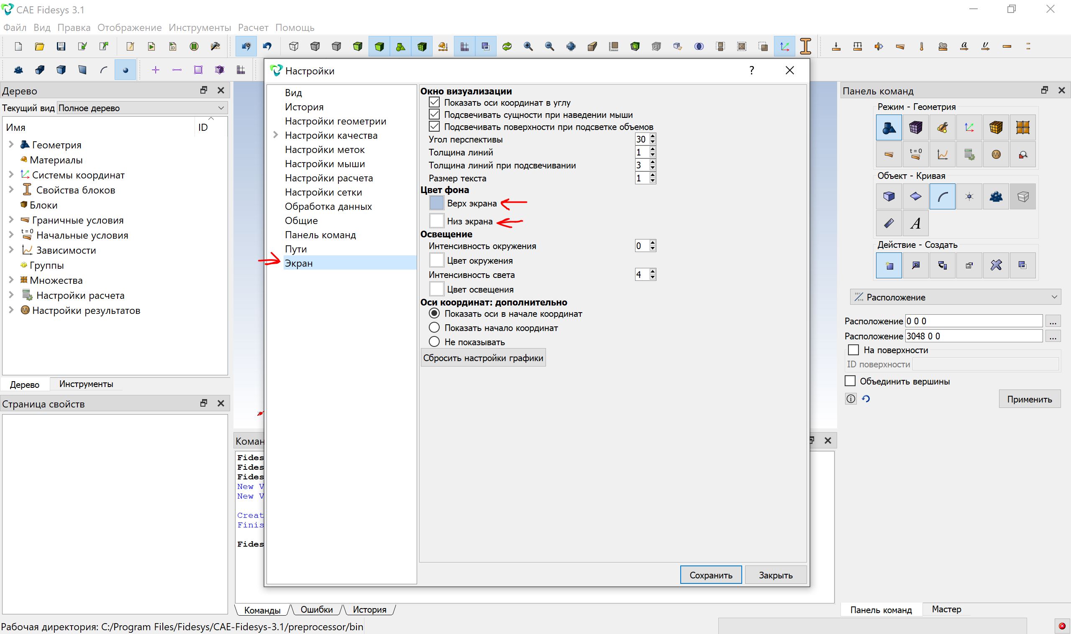Increase 'Угол перспективы' spinner value
The height and width of the screenshot is (634, 1071).
click(x=653, y=136)
